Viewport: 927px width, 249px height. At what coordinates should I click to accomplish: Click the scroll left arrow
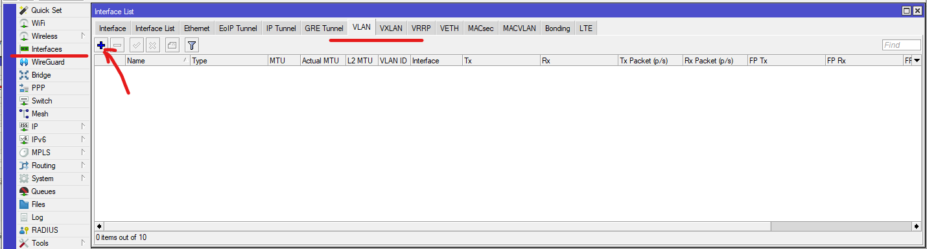pos(99,226)
